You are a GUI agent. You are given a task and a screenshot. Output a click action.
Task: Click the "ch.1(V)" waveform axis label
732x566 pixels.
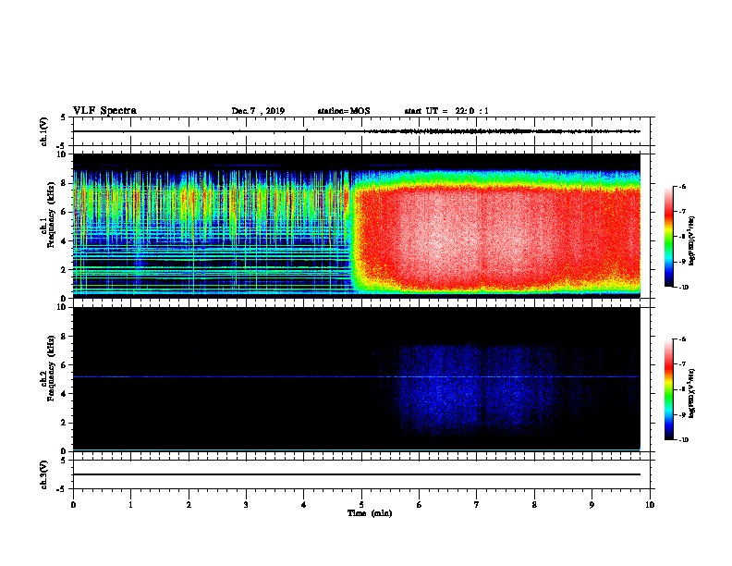pyautogui.click(x=43, y=131)
